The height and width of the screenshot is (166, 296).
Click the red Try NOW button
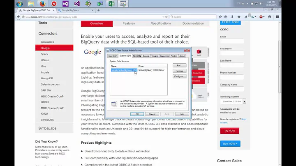point(229,131)
